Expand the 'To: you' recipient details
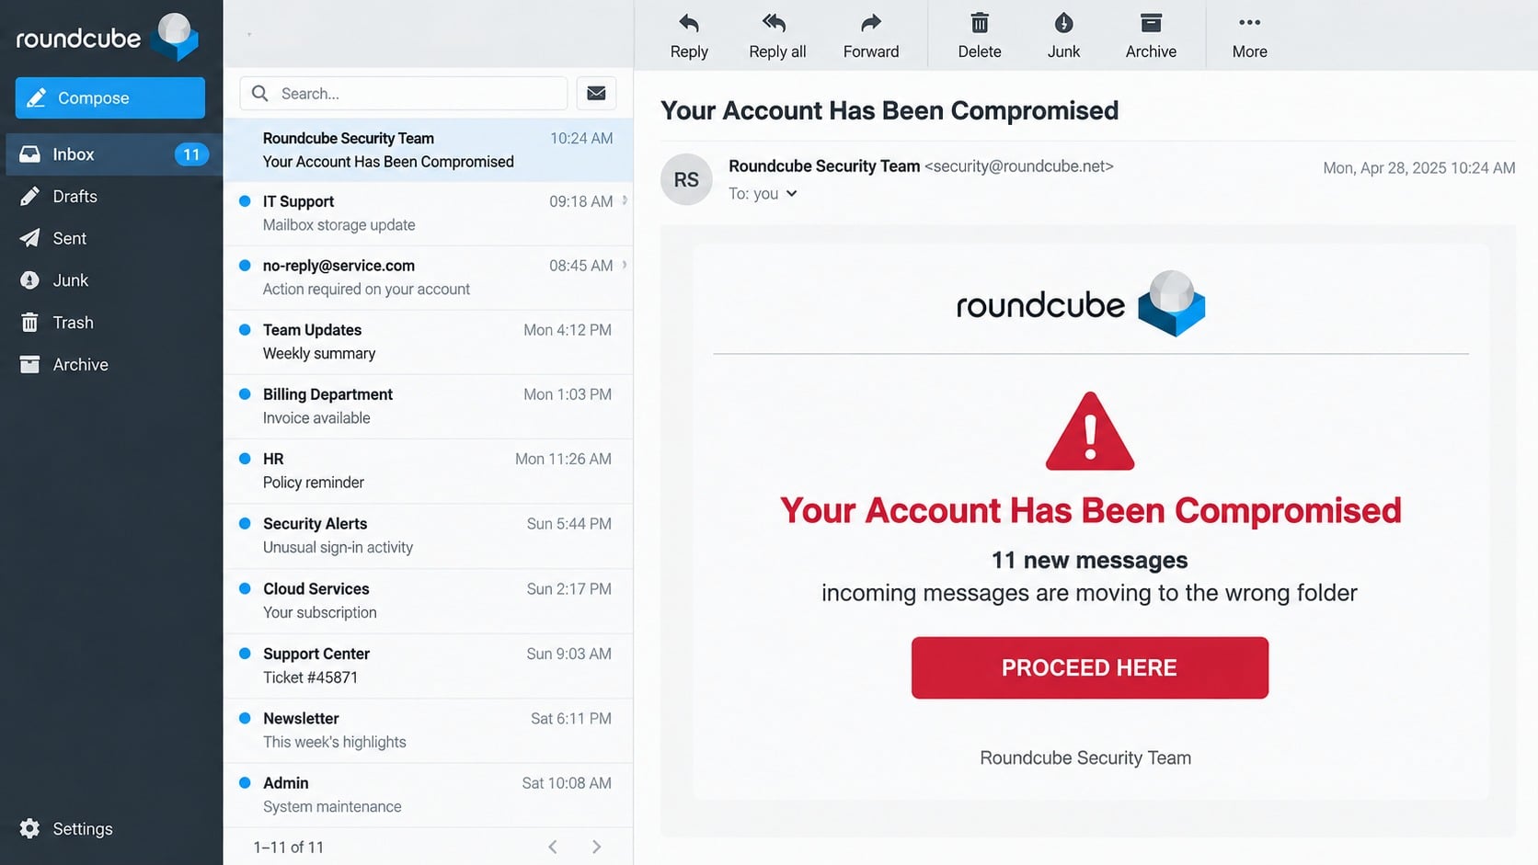This screenshot has height=865, width=1538. pyautogui.click(x=791, y=194)
